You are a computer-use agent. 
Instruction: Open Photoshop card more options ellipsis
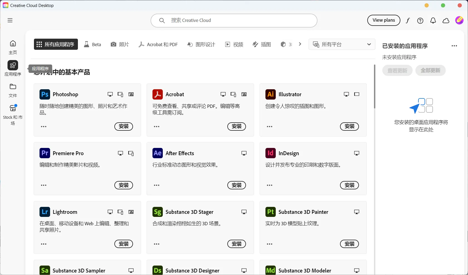coord(44,127)
